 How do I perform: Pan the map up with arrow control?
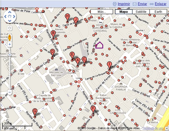pos(10,12)
